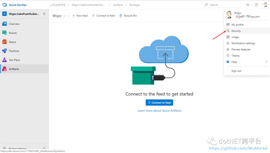Click the Theme palette icon

pos(228,56)
